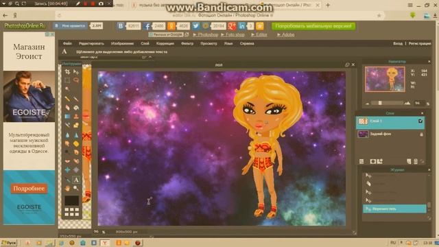Viewport: 439px width, 247px height.
Task: Select the Burn tool
Action: coord(76,152)
